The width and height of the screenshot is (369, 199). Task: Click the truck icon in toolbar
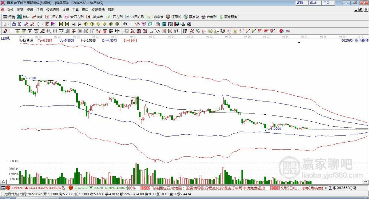(x=189, y=24)
